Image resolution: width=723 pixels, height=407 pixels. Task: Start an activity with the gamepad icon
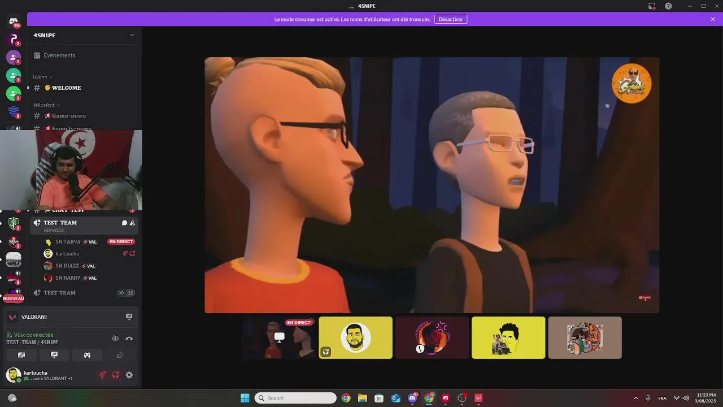[87, 355]
